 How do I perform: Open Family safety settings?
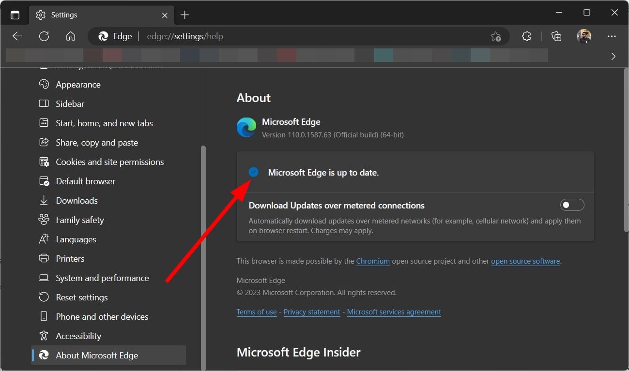108,220
